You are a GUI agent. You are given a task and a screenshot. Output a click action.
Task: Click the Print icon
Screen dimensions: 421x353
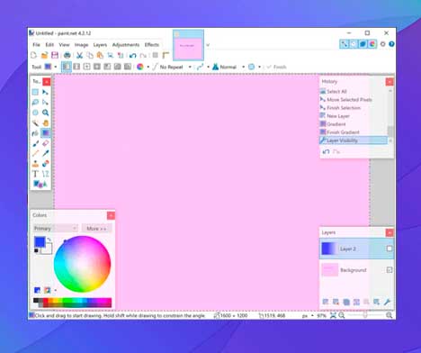point(67,55)
